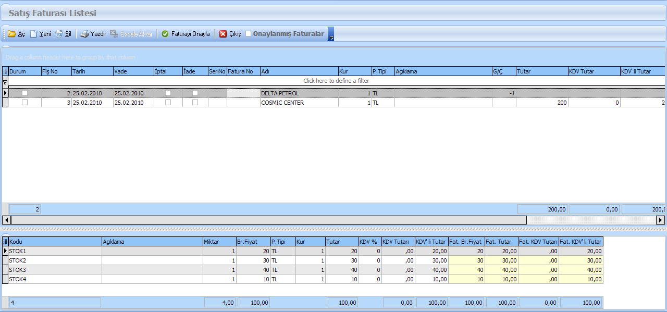667x312 pixels.
Task: Click the horizontal scrollbar right arrow
Action: point(660,220)
